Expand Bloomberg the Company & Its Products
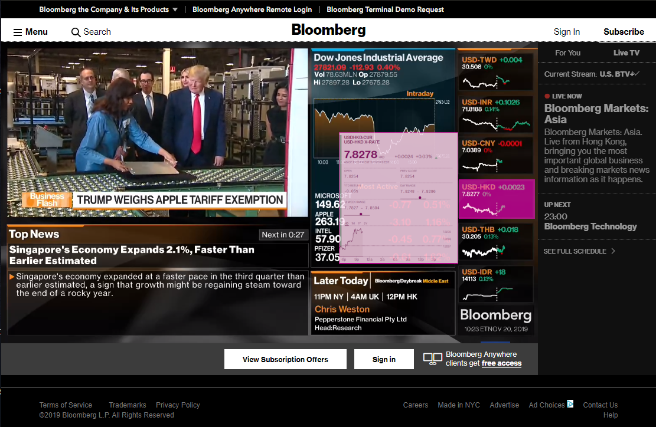 click(x=108, y=9)
